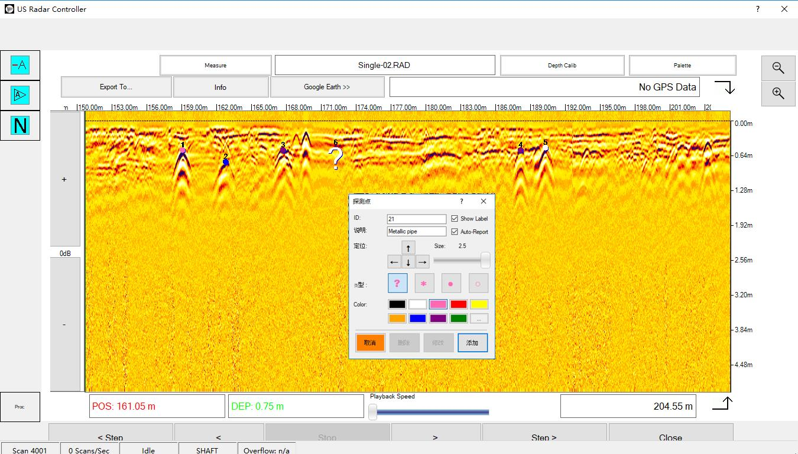This screenshot has height=454, width=798.
Task: Open more colors with the ellipsis button
Action: tap(479, 319)
